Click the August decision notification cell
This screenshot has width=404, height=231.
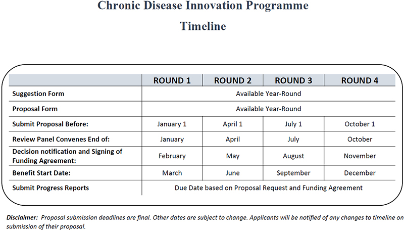pos(293,156)
